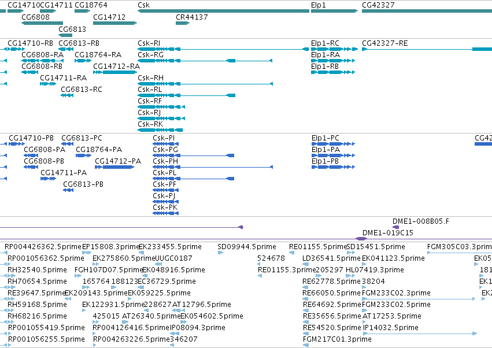Click the Csk-PH protein label
This screenshot has height=348, width=492.
coord(165,161)
